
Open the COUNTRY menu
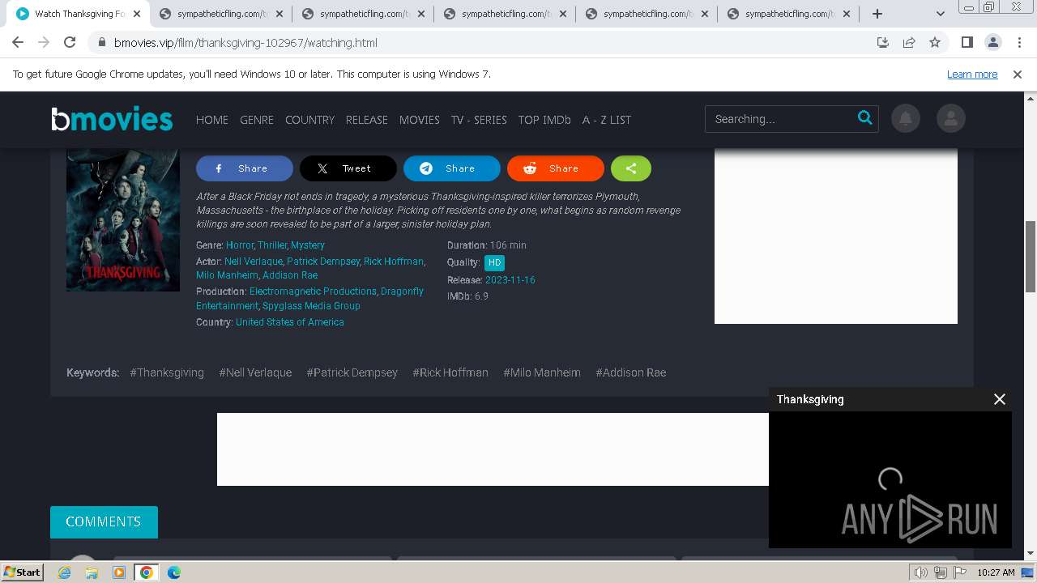click(x=309, y=119)
